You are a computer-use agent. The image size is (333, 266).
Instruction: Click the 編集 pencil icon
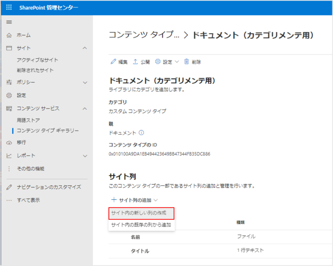[x=113, y=62]
